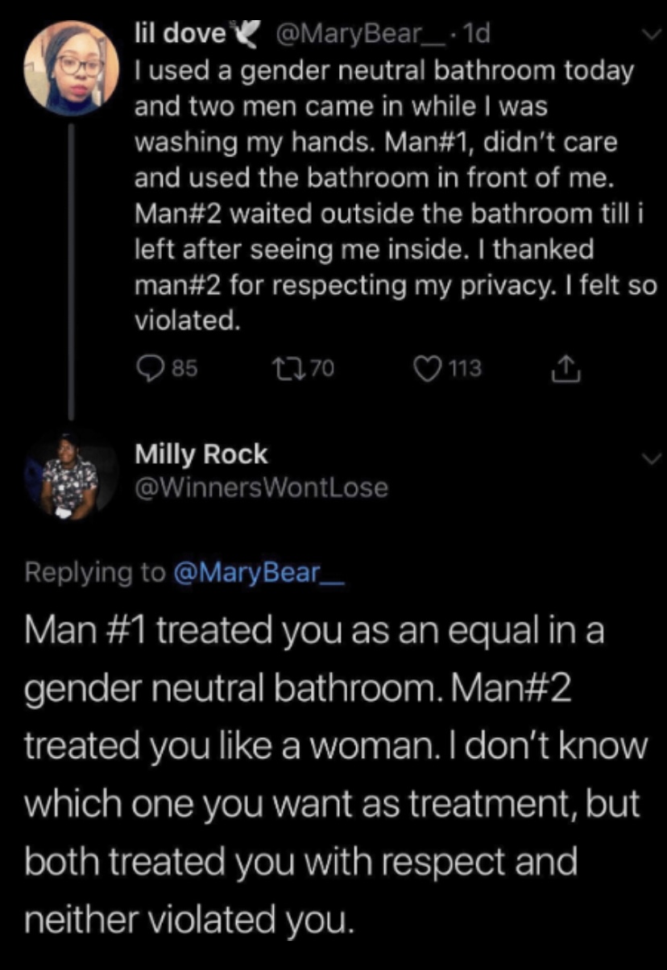Expand the chevron menu on lil dove's tweet

point(647,34)
